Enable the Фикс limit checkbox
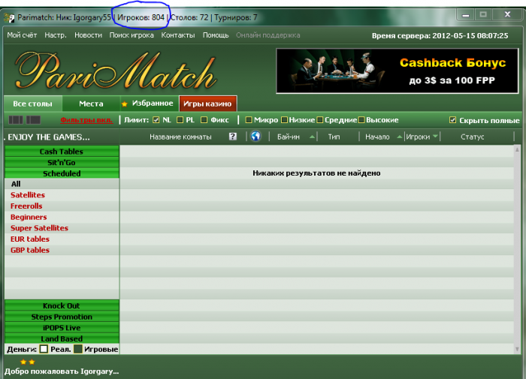This screenshot has width=526, height=379. pos(204,119)
